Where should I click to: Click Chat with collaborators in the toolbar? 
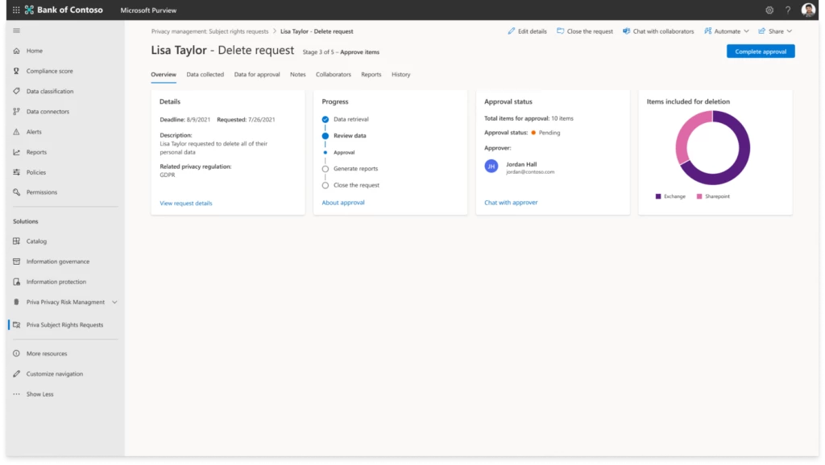pyautogui.click(x=662, y=31)
